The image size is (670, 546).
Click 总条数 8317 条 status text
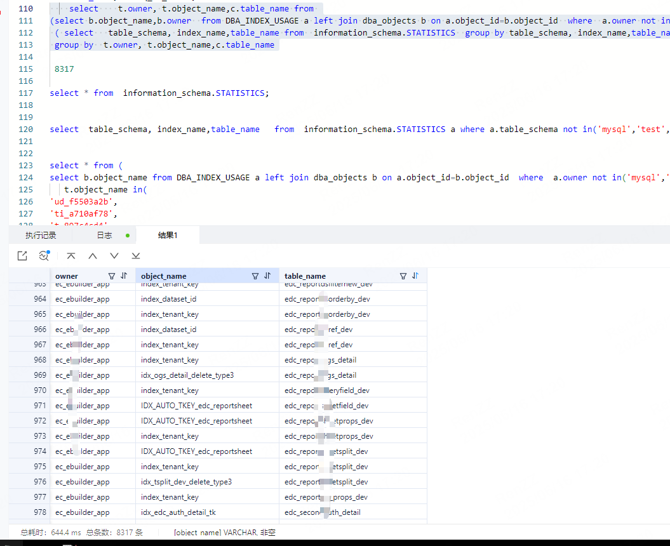(114, 533)
